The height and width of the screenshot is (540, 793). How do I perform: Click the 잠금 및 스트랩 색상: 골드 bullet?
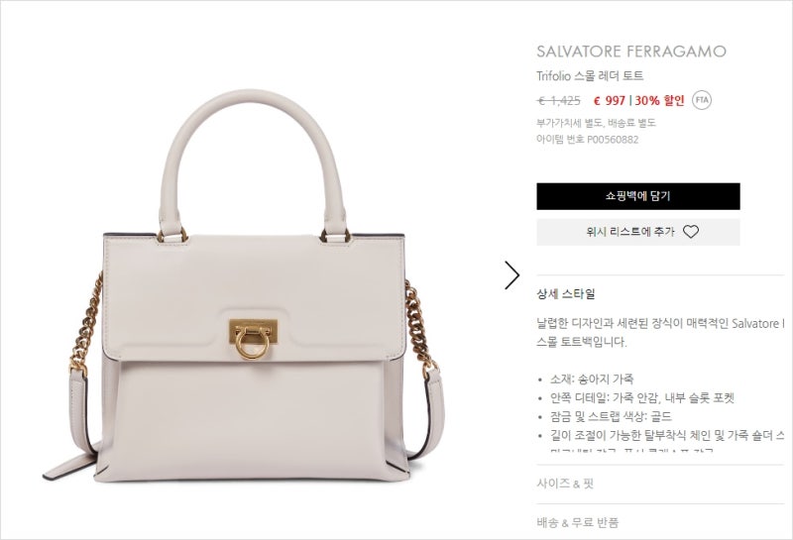pos(611,416)
